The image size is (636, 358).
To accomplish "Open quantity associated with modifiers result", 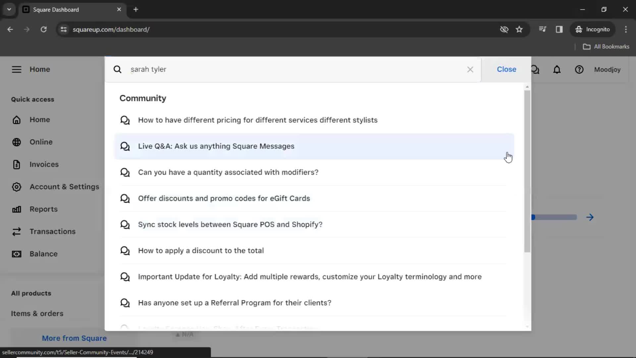I will [314, 172].
